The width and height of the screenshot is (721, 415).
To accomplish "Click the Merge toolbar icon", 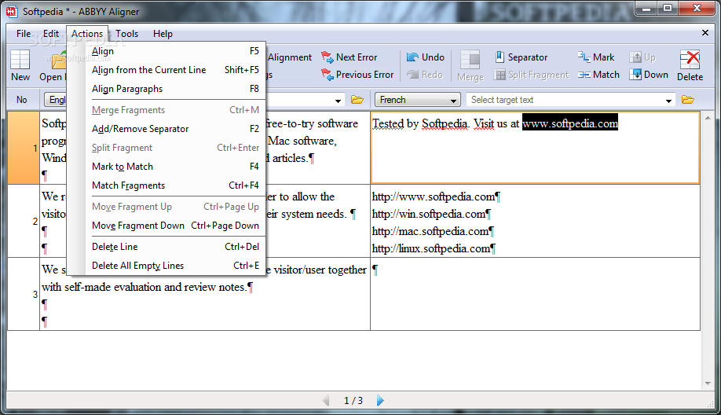I will pos(470,60).
